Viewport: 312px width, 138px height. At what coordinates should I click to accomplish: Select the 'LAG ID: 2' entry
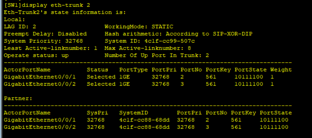[20, 27]
